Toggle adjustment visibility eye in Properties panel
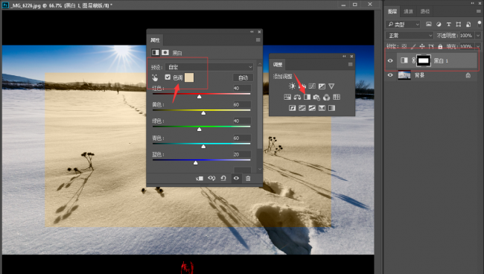484x274 pixels. [x=236, y=179]
